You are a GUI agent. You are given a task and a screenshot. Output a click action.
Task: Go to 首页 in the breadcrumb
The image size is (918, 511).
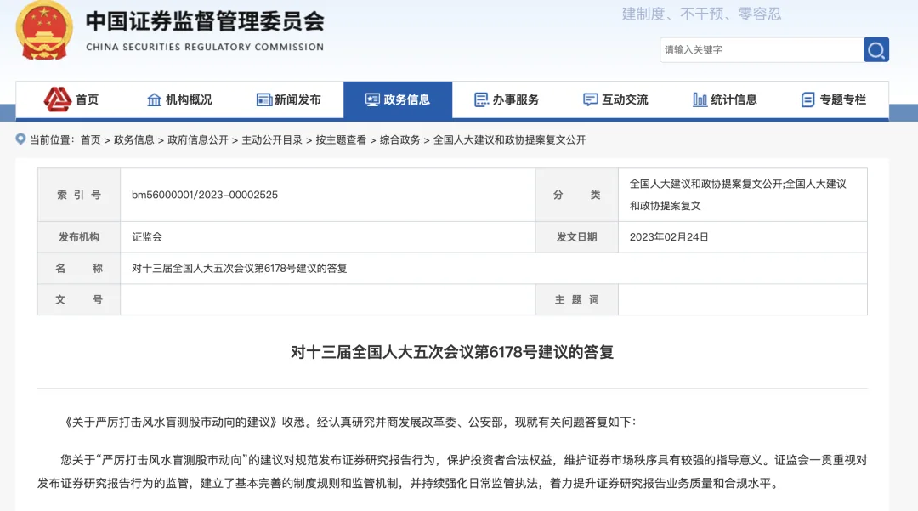[91, 140]
